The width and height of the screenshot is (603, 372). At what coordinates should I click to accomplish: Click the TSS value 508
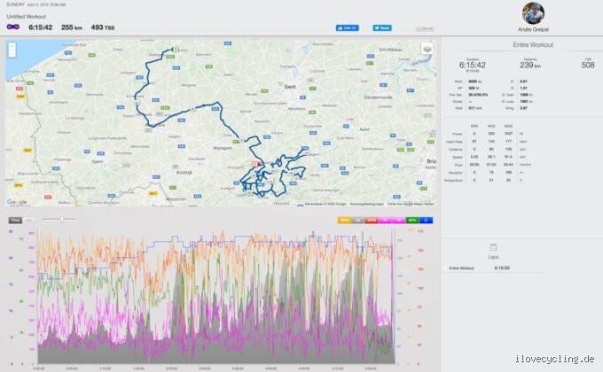588,65
